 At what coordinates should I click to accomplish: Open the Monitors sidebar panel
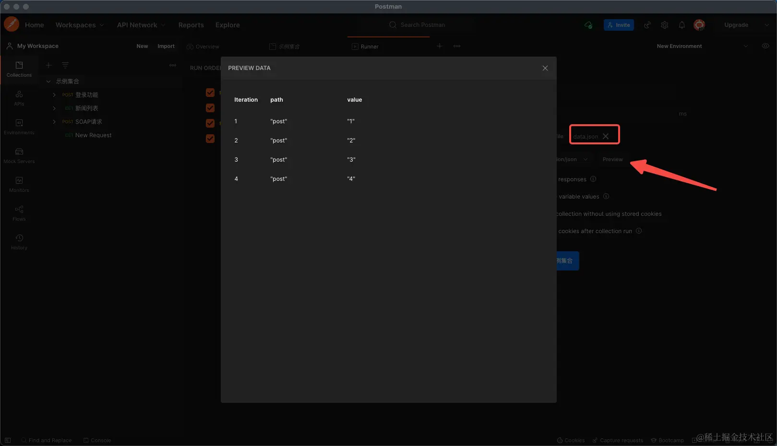(x=19, y=184)
